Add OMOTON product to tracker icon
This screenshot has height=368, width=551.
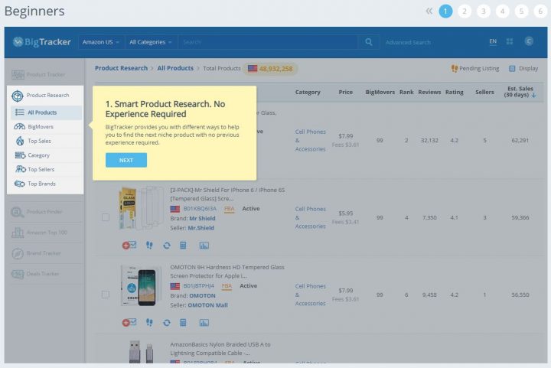click(129, 322)
